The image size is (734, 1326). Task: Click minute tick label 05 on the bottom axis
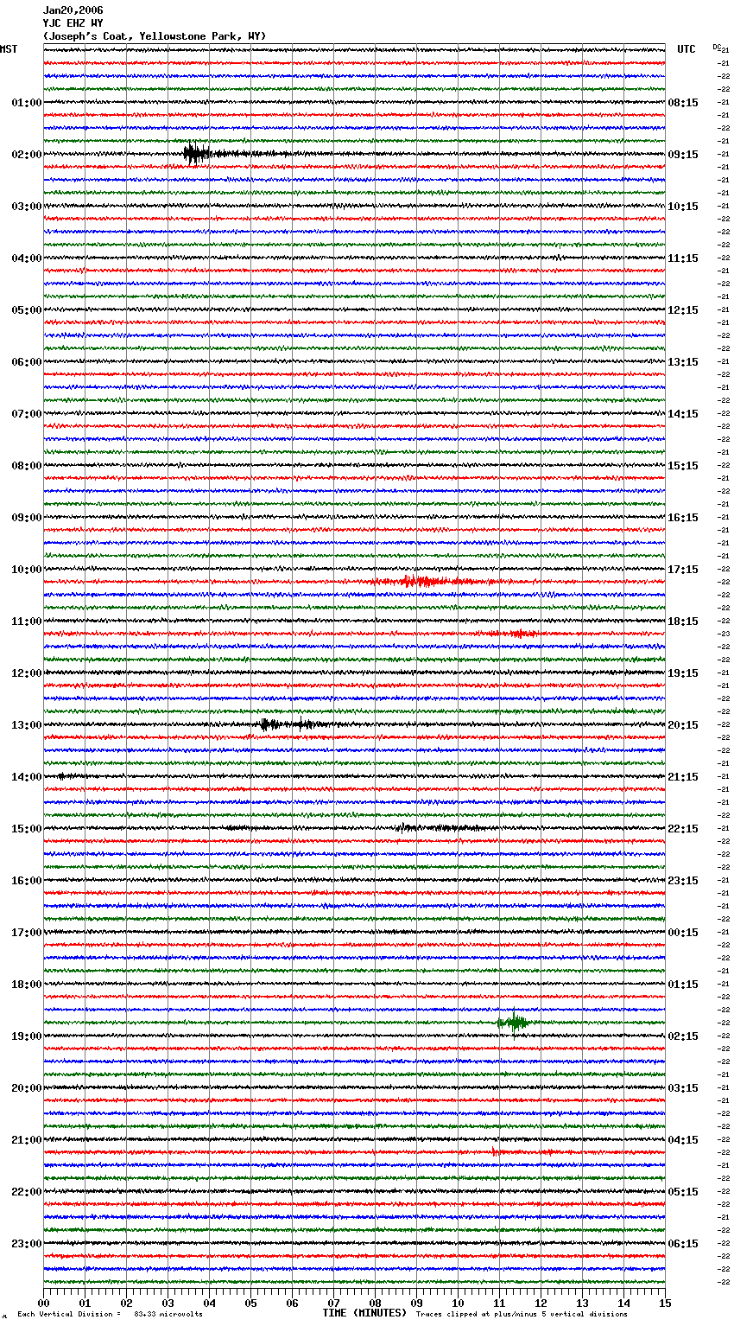(250, 1303)
